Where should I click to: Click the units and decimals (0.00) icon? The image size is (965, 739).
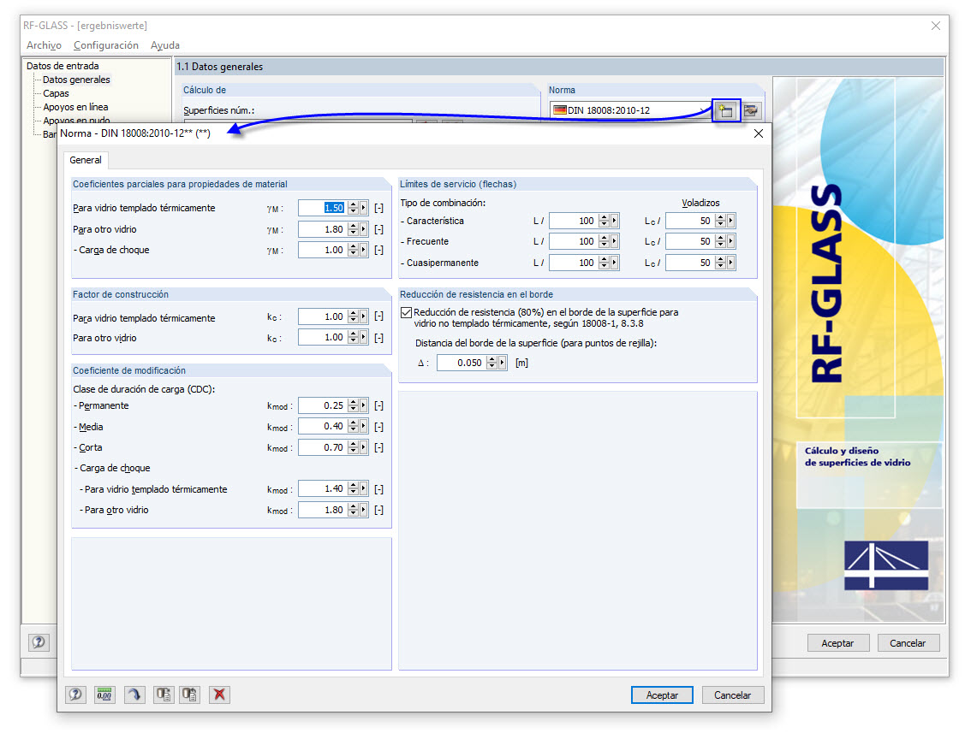pyautogui.click(x=104, y=695)
